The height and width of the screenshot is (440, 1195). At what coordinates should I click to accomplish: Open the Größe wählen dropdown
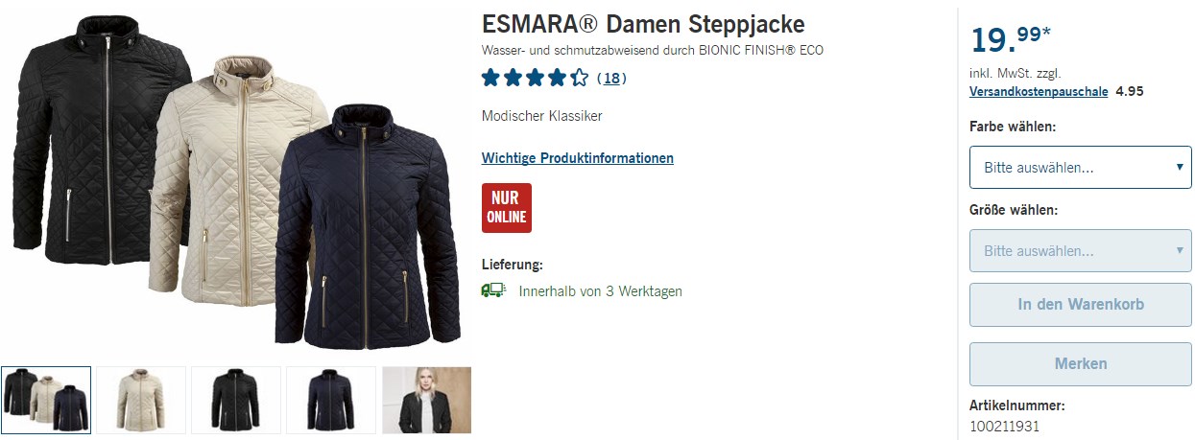pyautogui.click(x=1081, y=251)
